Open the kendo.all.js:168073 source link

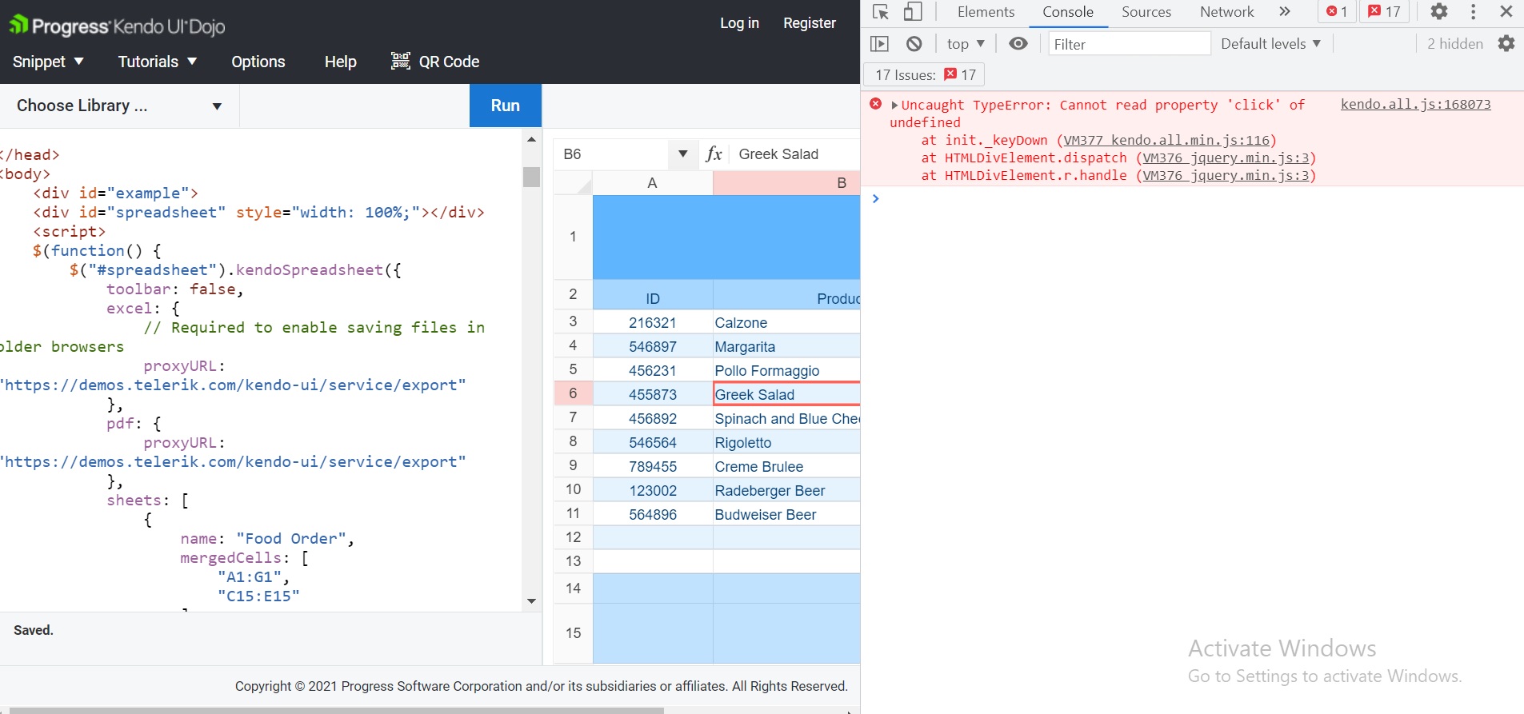1415,105
